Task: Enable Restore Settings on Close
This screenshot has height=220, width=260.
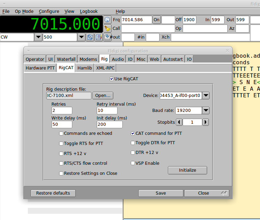Action: click(61, 173)
